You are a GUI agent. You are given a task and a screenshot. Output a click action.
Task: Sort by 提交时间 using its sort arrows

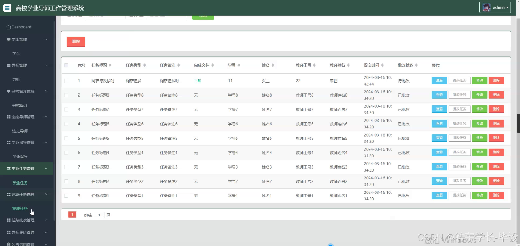coord(383,65)
